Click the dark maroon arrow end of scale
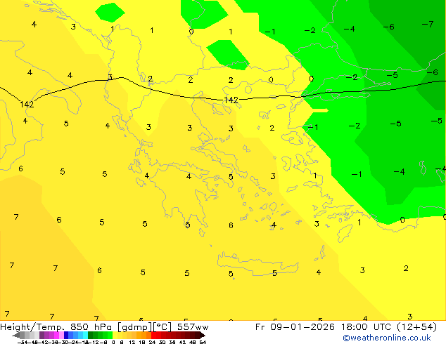Screen dimensions: 446x344 point(203,336)
